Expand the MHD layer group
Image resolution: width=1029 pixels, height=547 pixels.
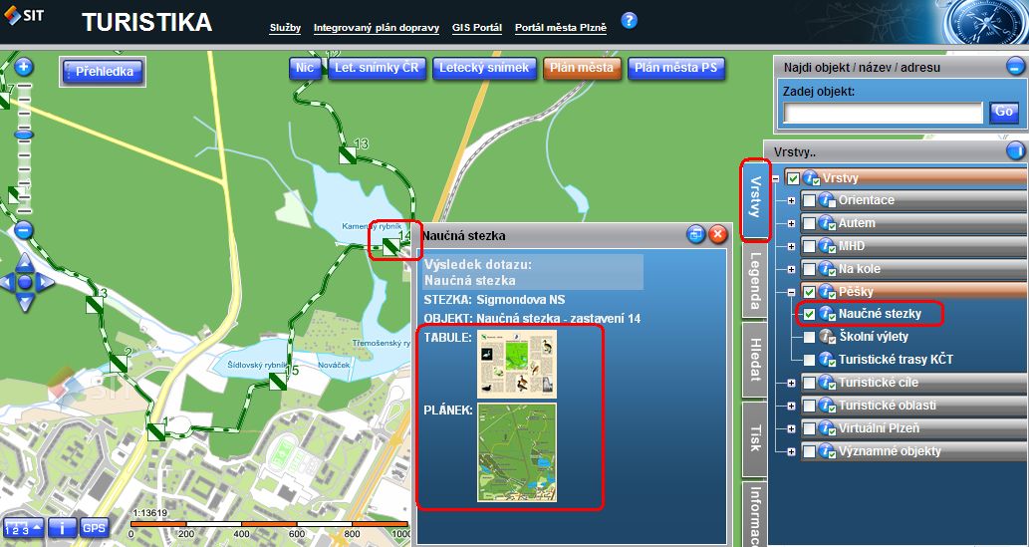tap(791, 245)
